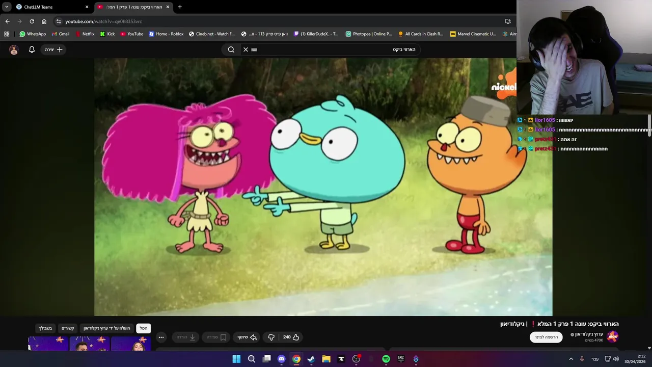
Task: Open the more actions ellipsis menu
Action: click(161, 337)
